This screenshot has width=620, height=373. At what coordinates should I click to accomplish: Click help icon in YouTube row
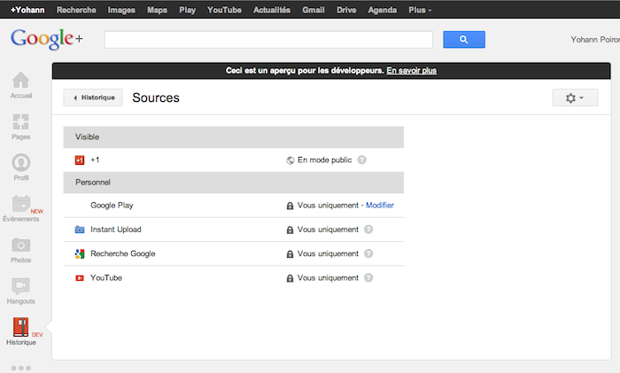(x=368, y=277)
